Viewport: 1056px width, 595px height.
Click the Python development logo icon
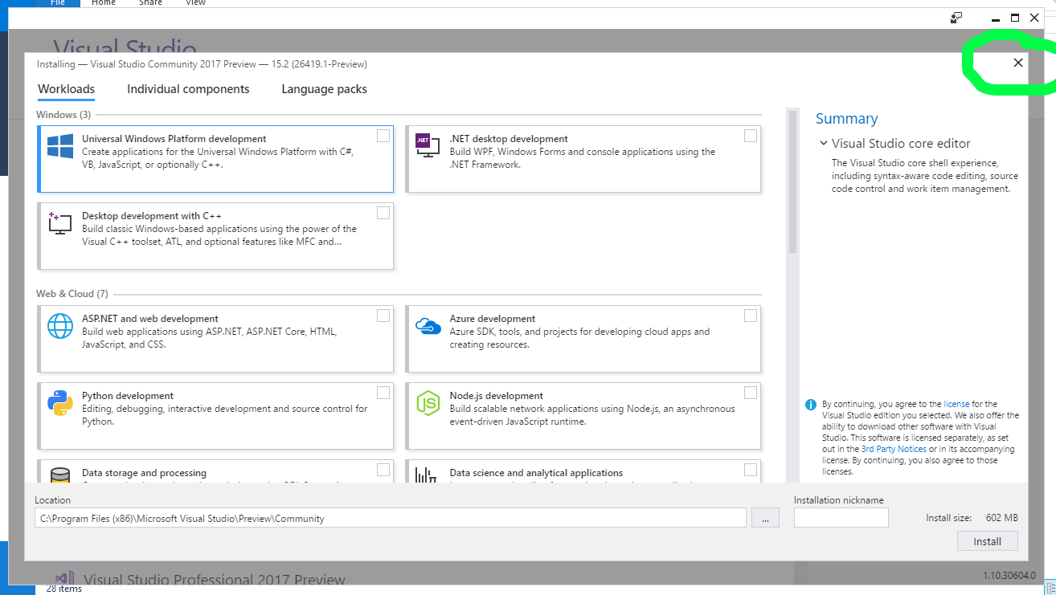click(60, 402)
